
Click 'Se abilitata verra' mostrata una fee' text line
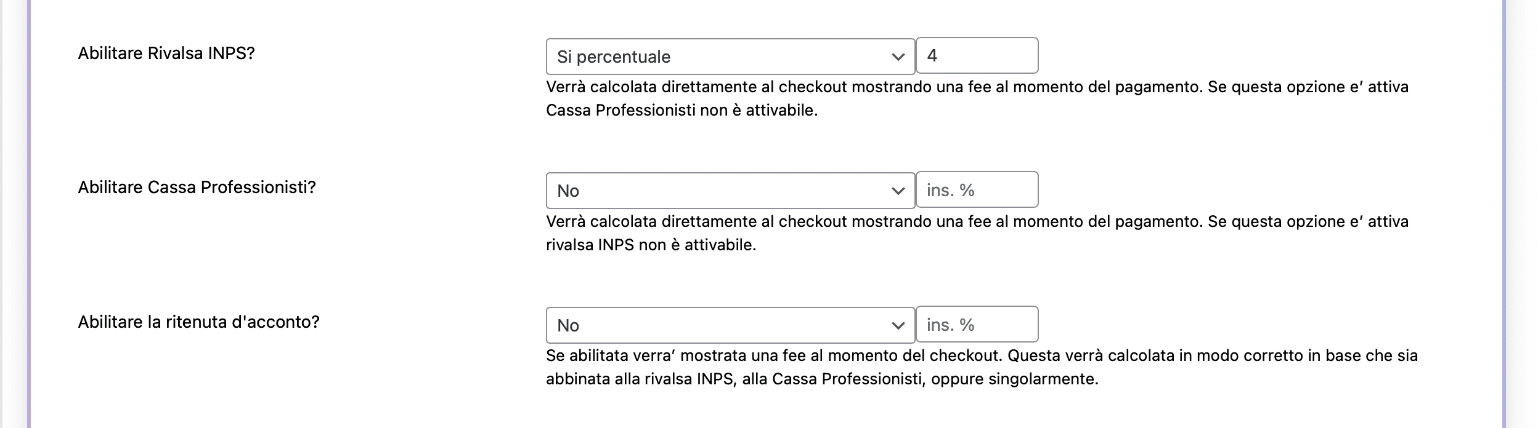tap(981, 355)
